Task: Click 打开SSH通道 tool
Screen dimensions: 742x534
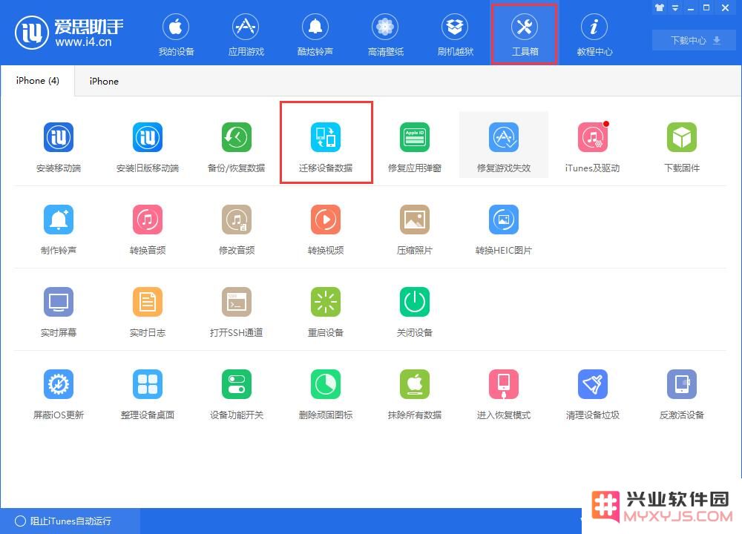Action: click(237, 312)
